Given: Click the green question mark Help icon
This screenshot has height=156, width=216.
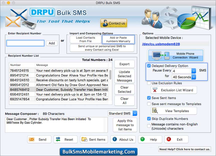Looking at the screenshot, I should pos(142,139).
